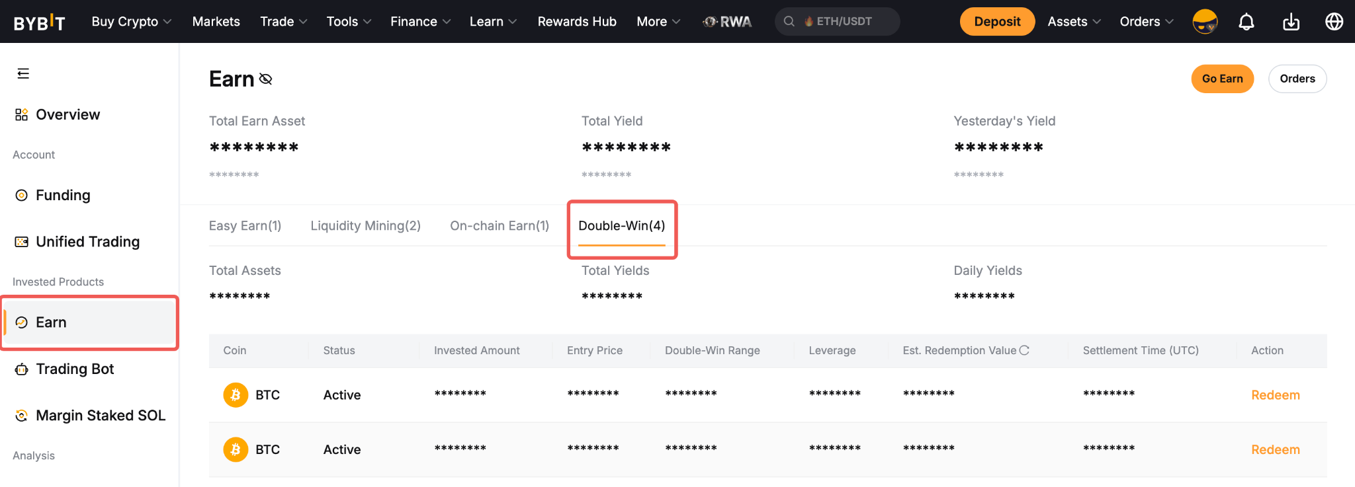Click the Leverage column header

(832, 350)
